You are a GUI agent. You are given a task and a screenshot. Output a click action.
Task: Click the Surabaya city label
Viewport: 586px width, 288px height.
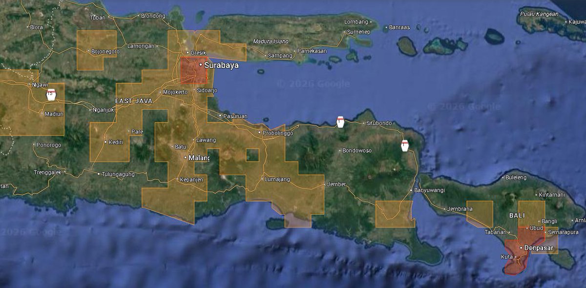(x=222, y=64)
